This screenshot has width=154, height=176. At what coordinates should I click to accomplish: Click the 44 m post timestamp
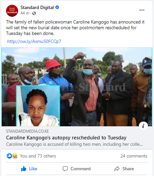pyautogui.click(x=25, y=13)
